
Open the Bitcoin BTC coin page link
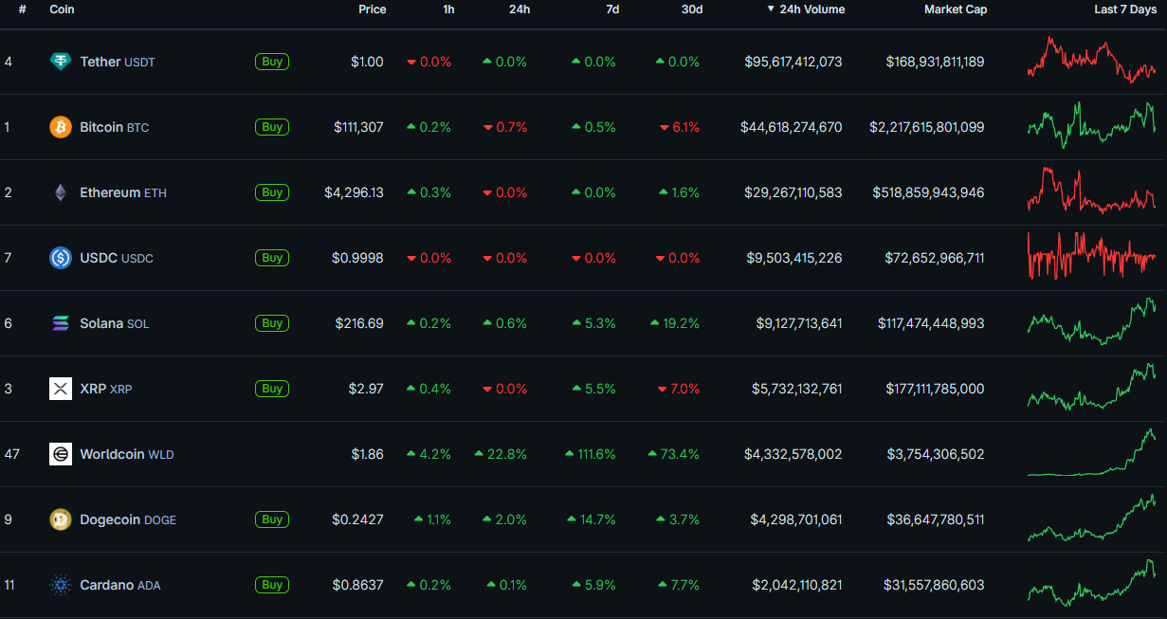pyautogui.click(x=115, y=127)
